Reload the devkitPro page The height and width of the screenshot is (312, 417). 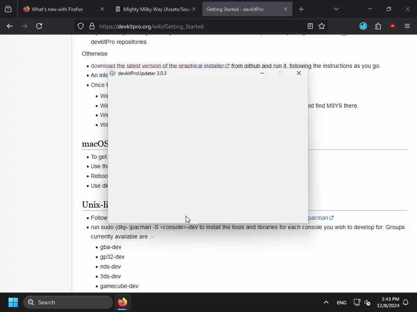[39, 26]
